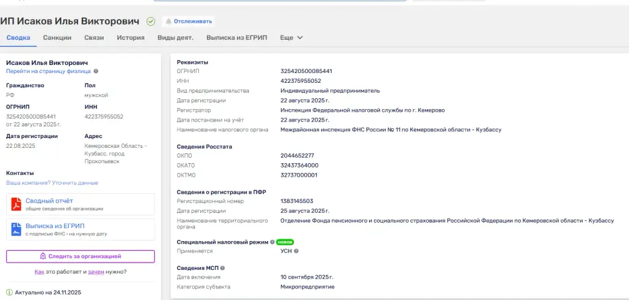Click the date 25 августа 2025 г.

click(305, 211)
